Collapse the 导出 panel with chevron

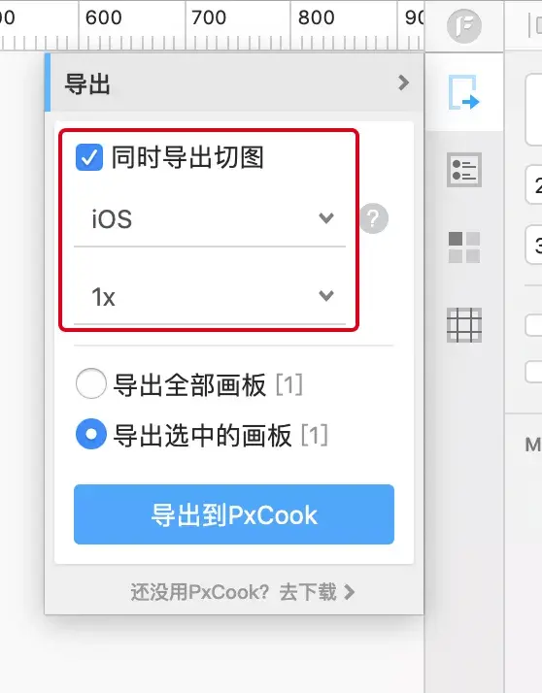coord(403,82)
